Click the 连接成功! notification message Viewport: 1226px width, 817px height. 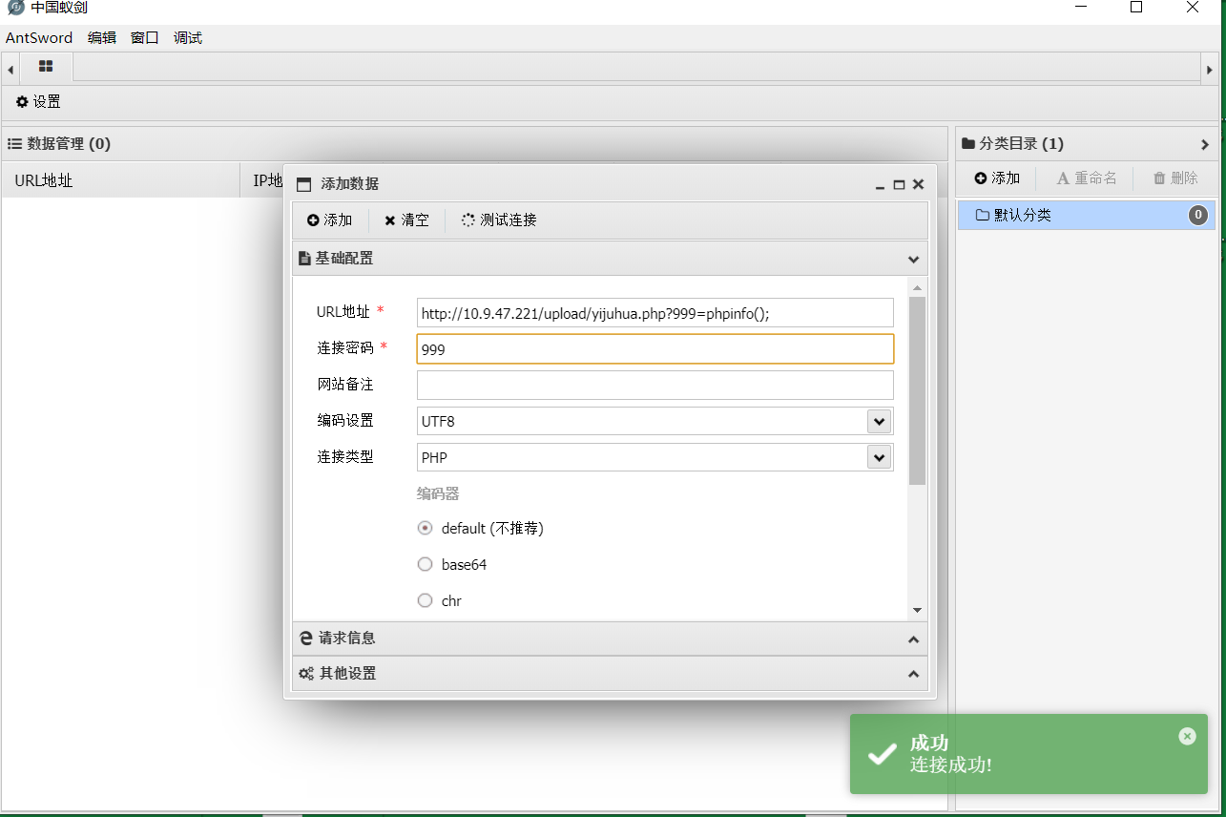click(951, 765)
